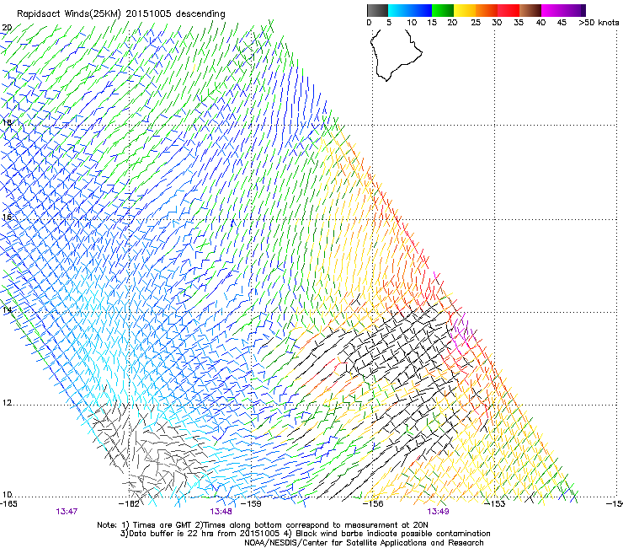
Task: Click the longitude label '-153'
Action: tap(495, 504)
